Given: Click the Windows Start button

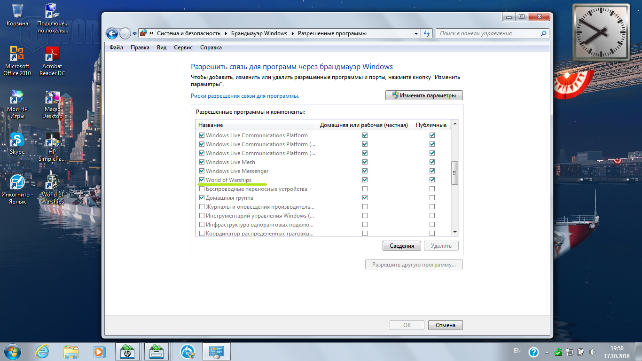Looking at the screenshot, I should tap(13, 351).
